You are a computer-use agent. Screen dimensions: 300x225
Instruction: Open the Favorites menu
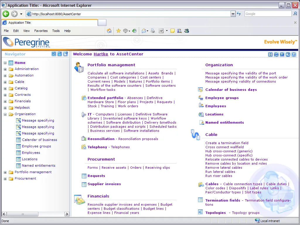(x=41, y=31)
